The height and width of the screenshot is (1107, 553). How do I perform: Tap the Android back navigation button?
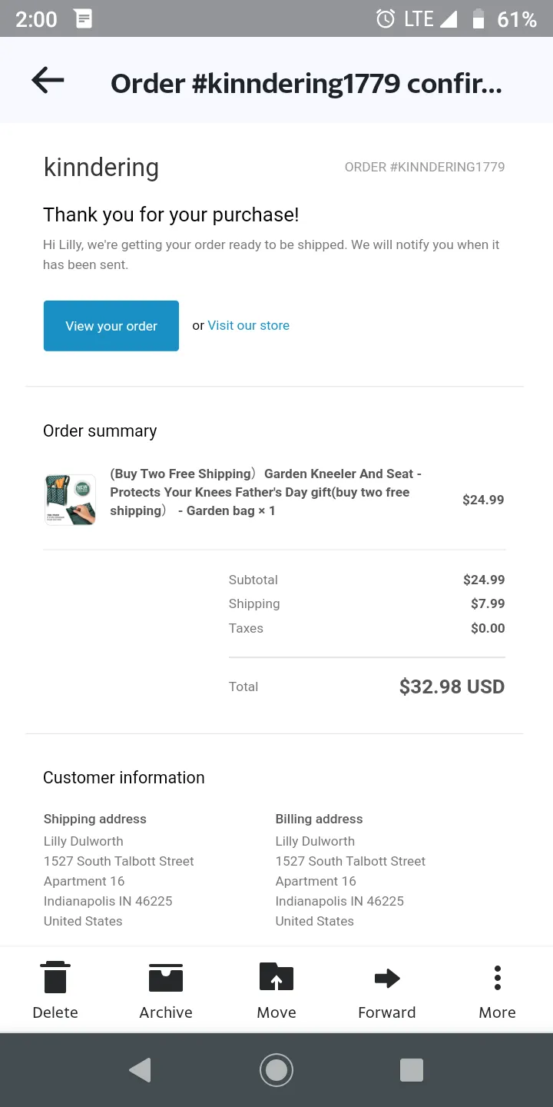(140, 1069)
